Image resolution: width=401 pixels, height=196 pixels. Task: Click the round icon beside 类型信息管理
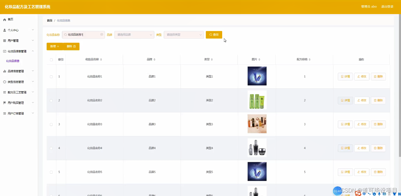(4, 82)
